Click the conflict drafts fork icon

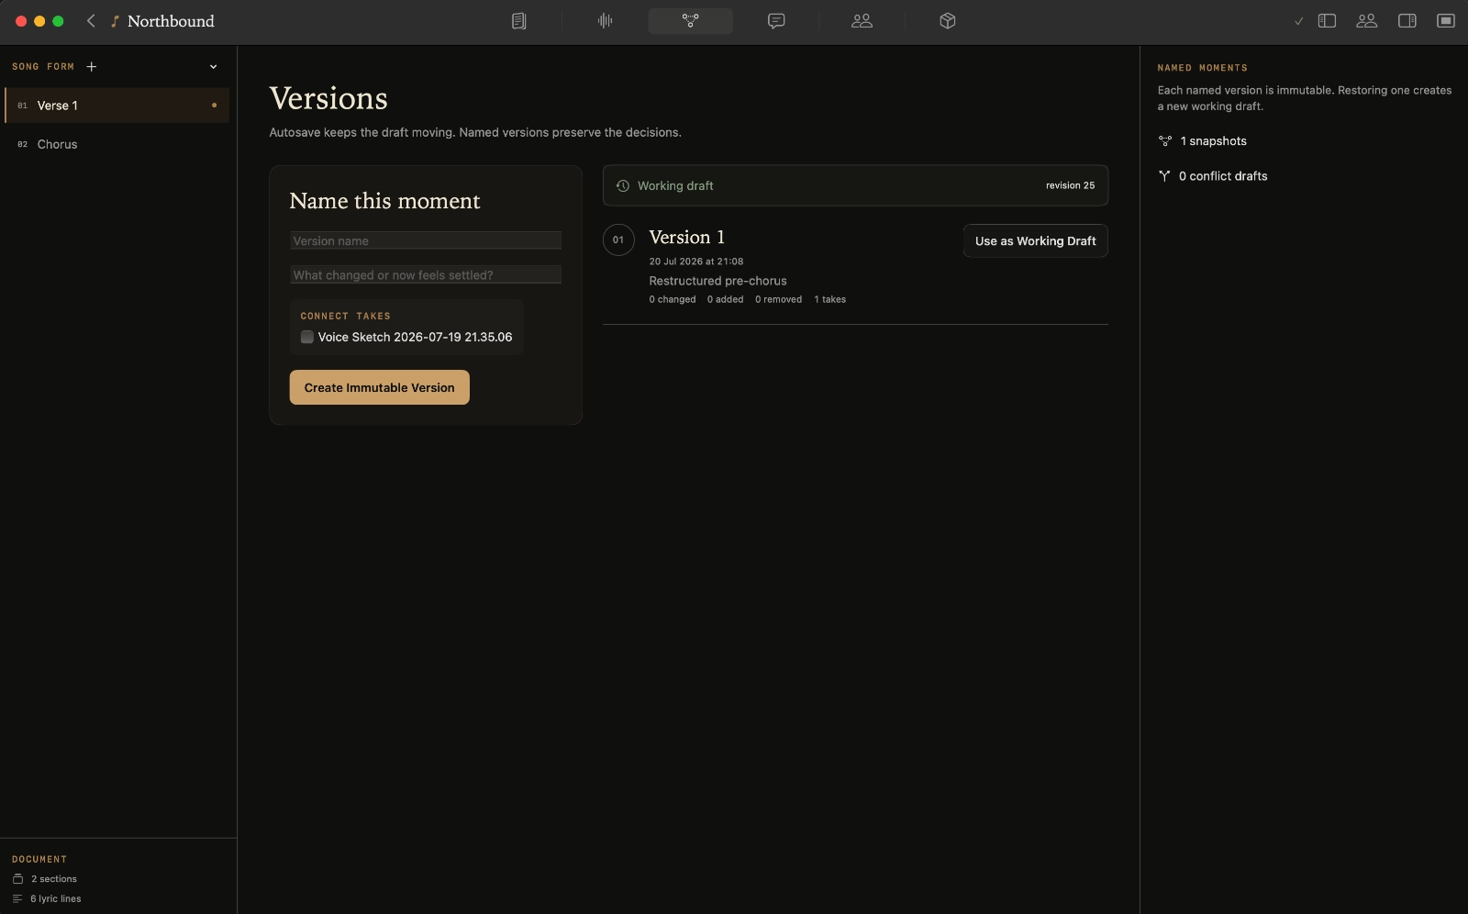1164,176
